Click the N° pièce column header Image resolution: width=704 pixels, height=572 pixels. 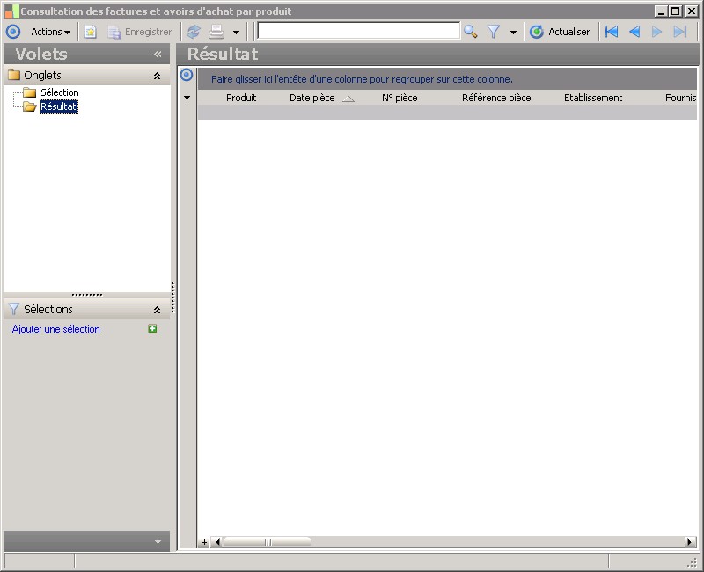pos(400,98)
